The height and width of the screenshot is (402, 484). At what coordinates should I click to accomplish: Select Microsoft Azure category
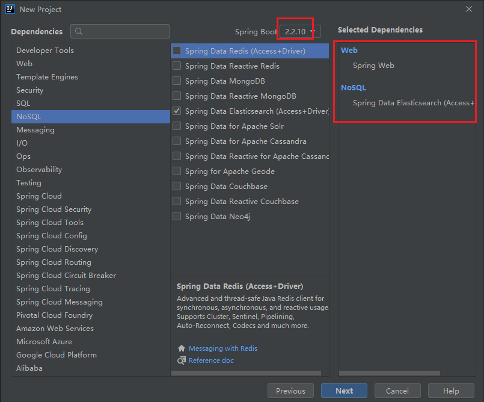tap(91, 342)
